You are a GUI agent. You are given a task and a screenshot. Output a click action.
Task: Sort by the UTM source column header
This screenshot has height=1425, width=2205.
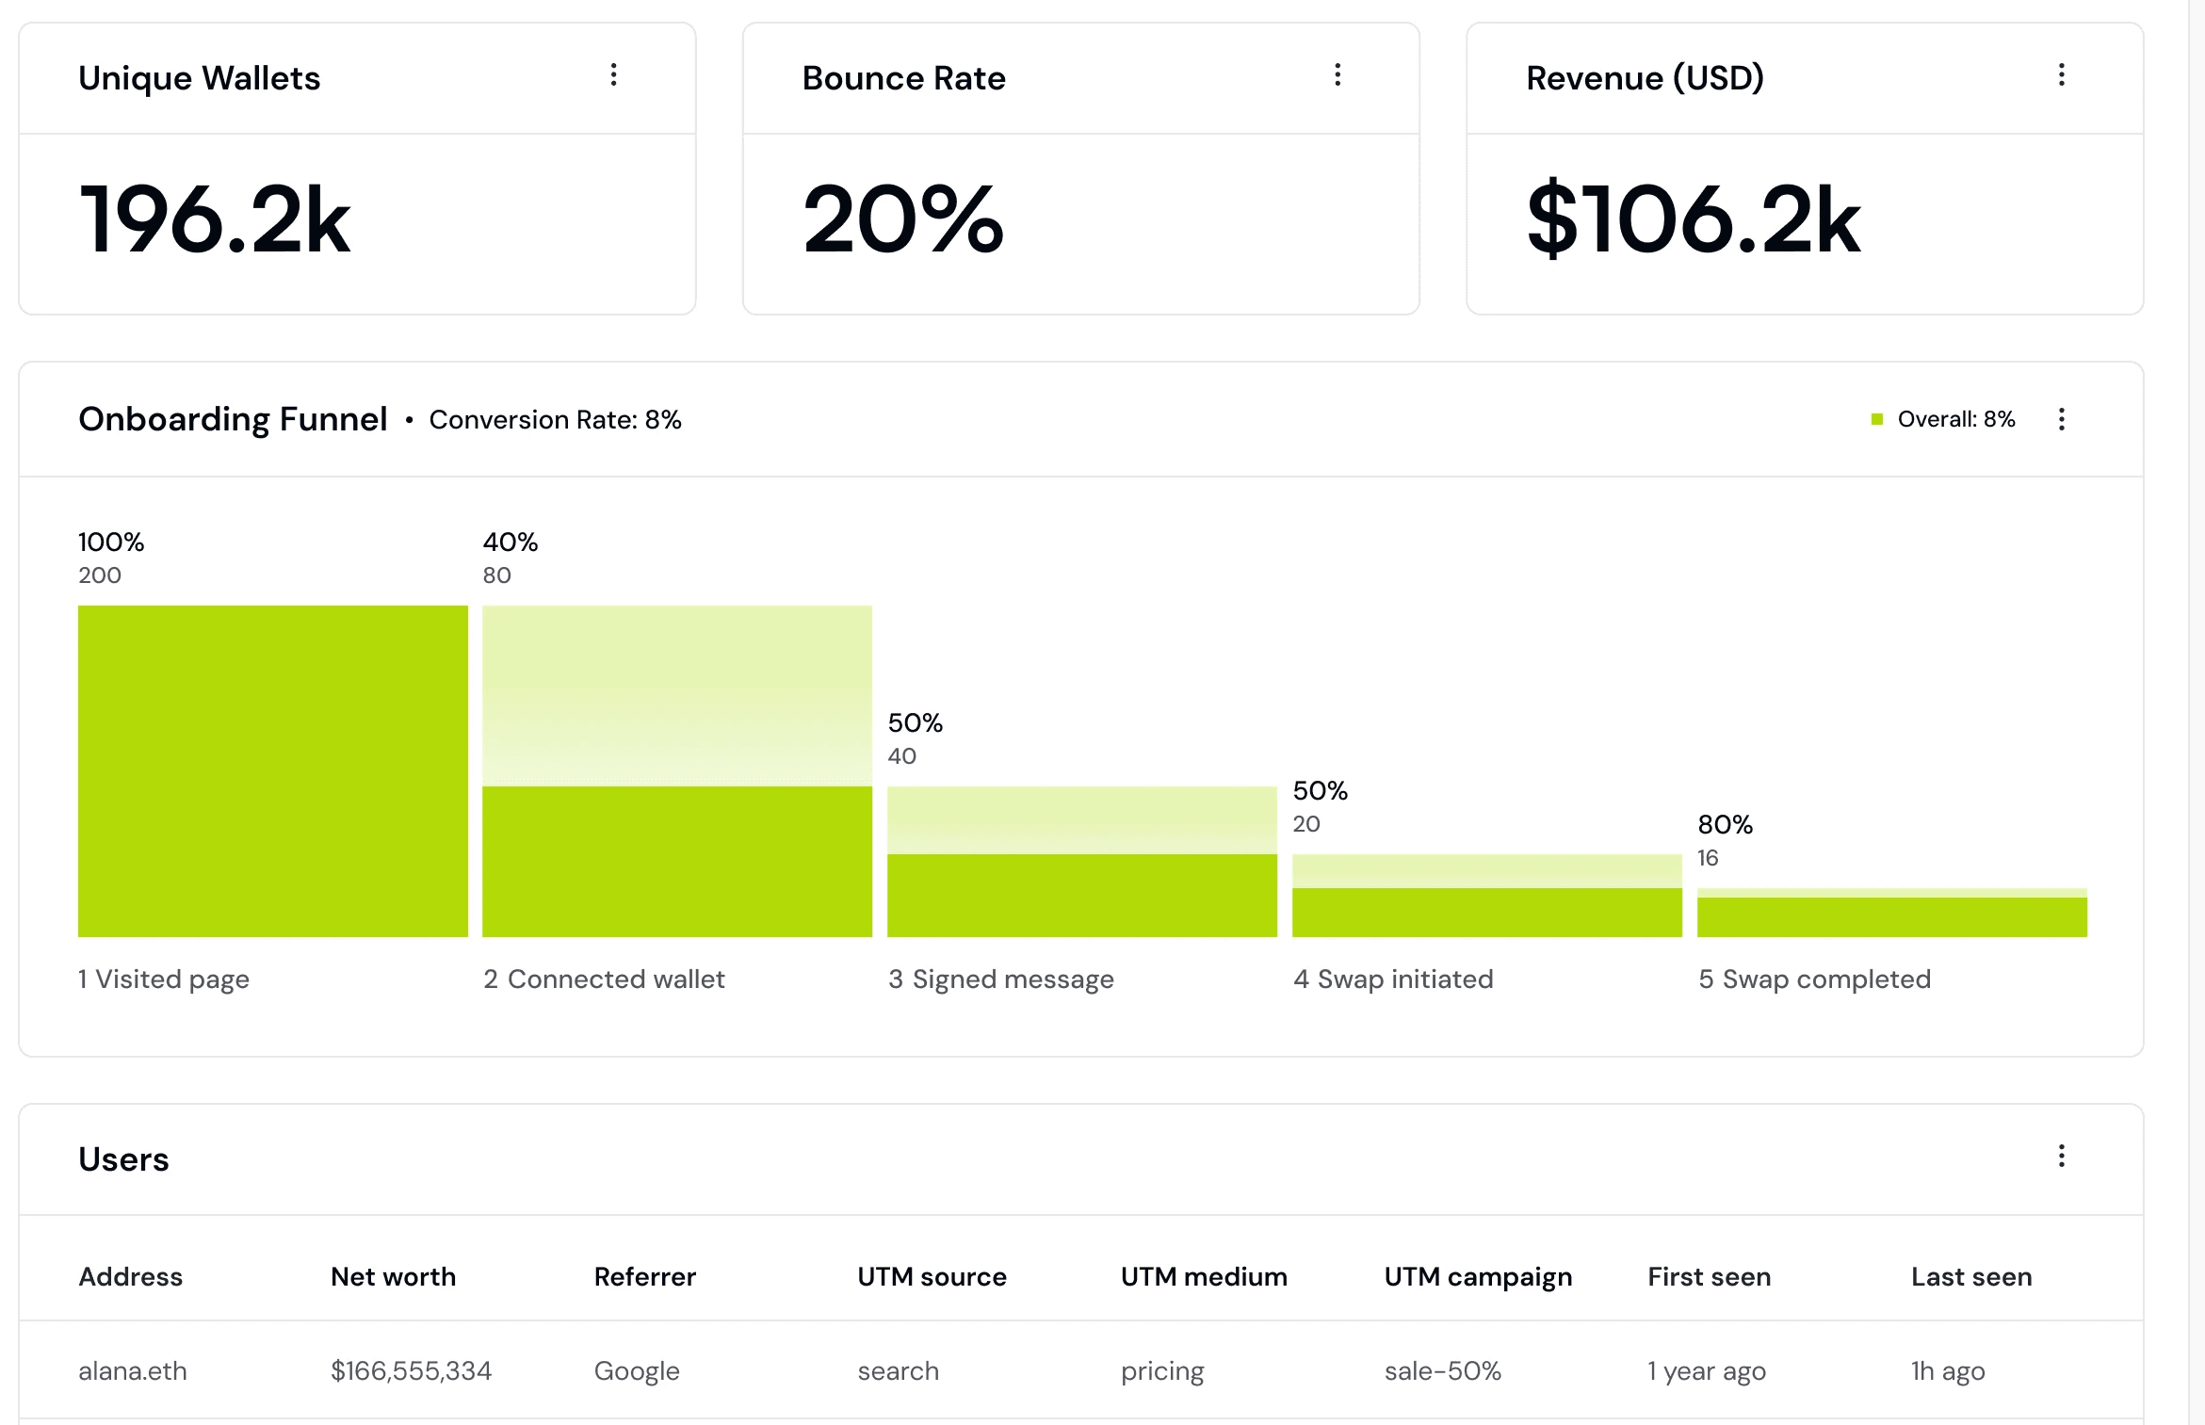tap(932, 1276)
